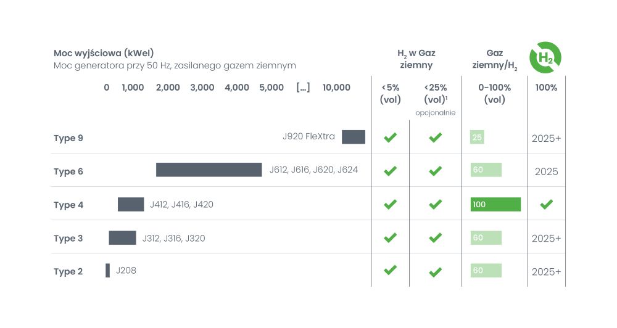Click Type 4 checkmark in 100% column
The height and width of the screenshot is (328, 617).
coord(546,204)
